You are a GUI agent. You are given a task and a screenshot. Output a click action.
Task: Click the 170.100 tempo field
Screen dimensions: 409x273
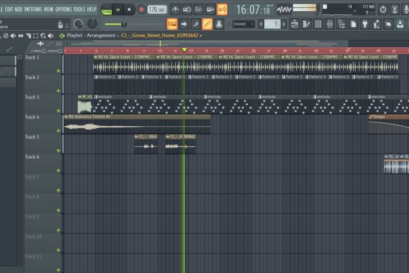tap(157, 10)
